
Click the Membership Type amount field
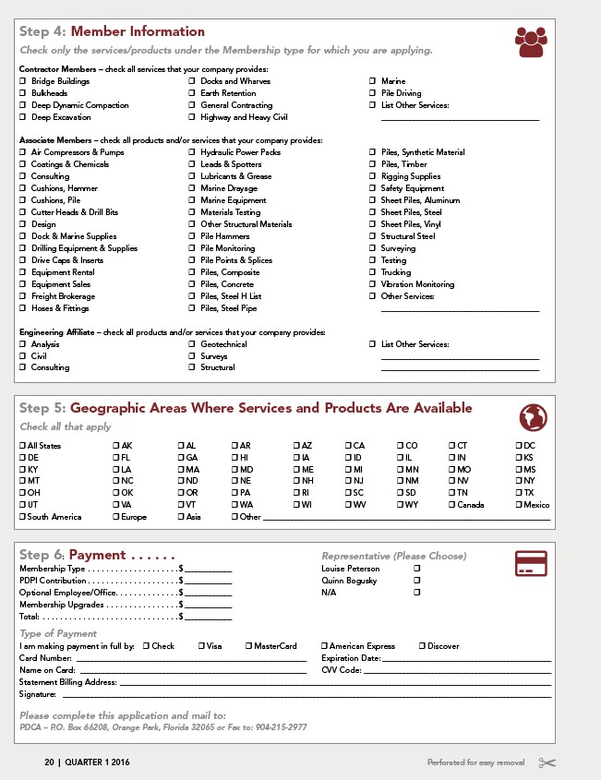click(208, 569)
